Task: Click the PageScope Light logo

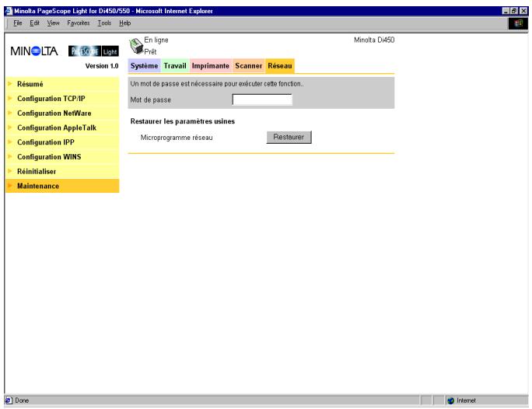Action: [x=93, y=51]
